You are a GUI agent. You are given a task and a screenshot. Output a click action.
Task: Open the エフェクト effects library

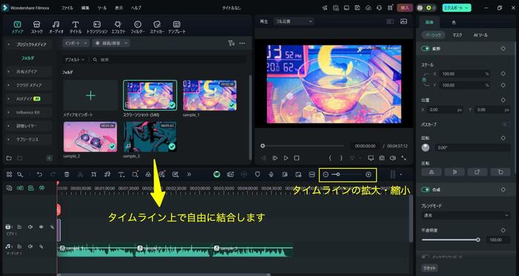tap(118, 27)
